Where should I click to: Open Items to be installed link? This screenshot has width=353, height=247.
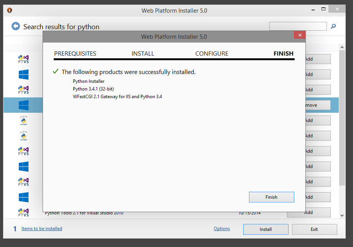pos(42,229)
